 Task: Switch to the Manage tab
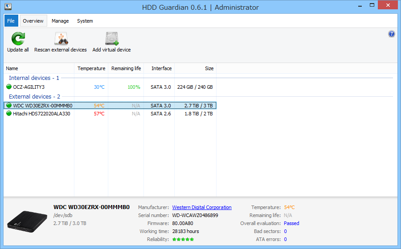[x=60, y=21]
